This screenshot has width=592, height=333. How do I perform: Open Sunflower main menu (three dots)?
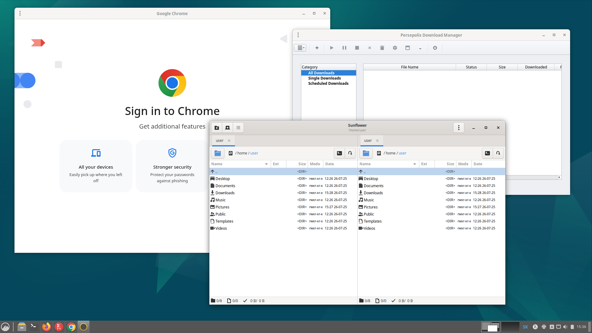(x=459, y=128)
